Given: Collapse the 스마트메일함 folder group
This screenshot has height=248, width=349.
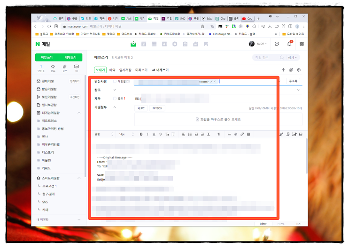Looking at the screenshot, I should point(79,178).
